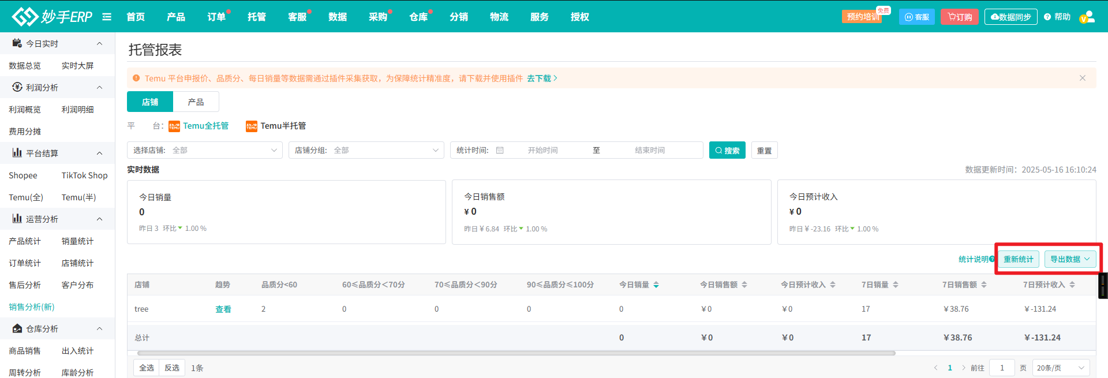Click the dark floating side handle
Screen dimensions: 1108x378
[1103, 285]
